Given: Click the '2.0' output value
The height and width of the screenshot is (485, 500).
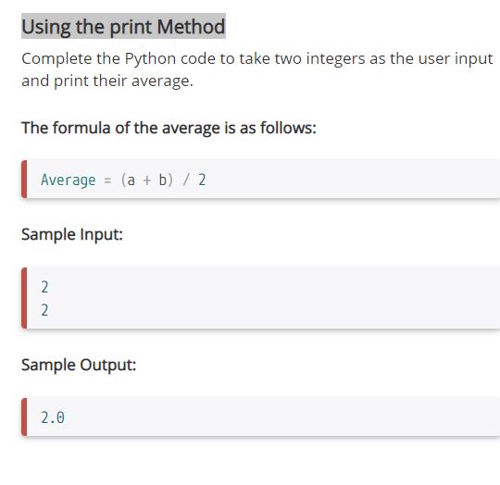Looking at the screenshot, I should (x=53, y=417).
